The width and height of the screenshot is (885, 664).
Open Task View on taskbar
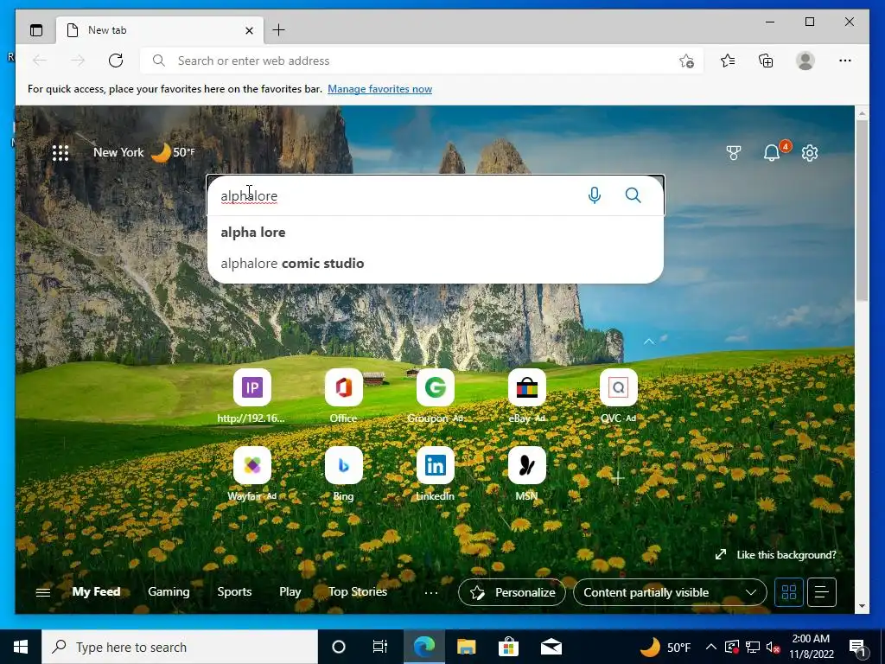(380, 647)
